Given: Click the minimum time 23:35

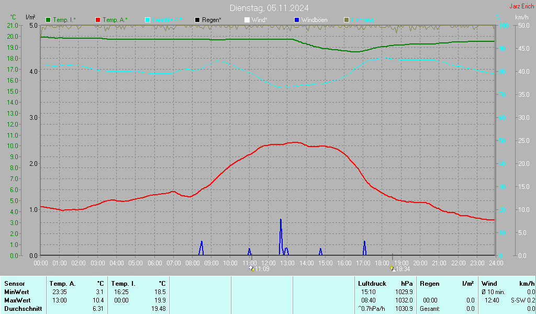Looking at the screenshot, I should click(60, 292).
